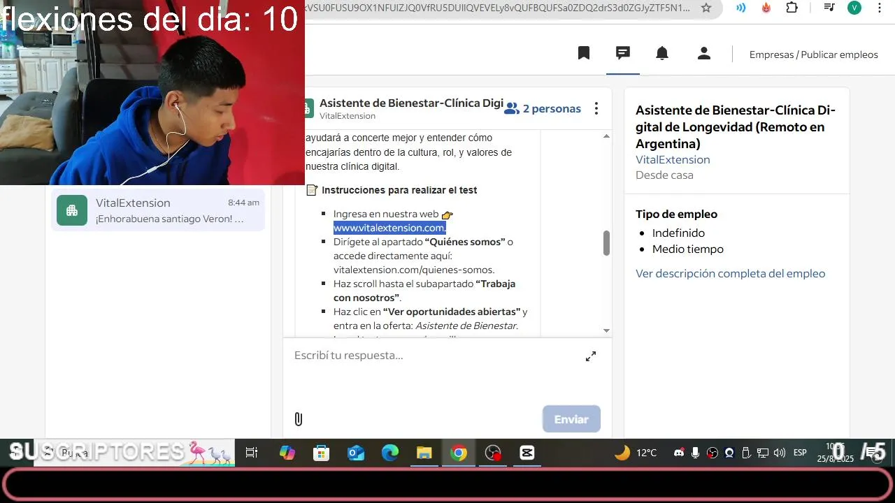The height and width of the screenshot is (503, 895).
Task: Open the volume speaker tray icon
Action: pyautogui.click(x=780, y=453)
